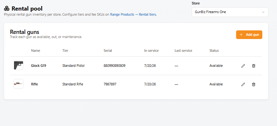277x126 pixels.
Task: Click the Rental pool header icon
Action: (7, 8)
